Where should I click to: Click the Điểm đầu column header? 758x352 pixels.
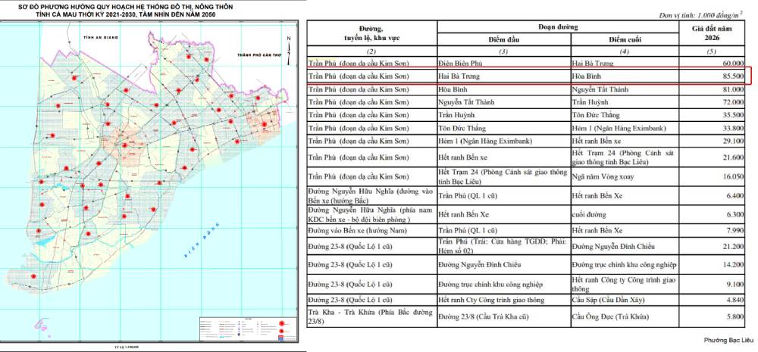pyautogui.click(x=503, y=39)
